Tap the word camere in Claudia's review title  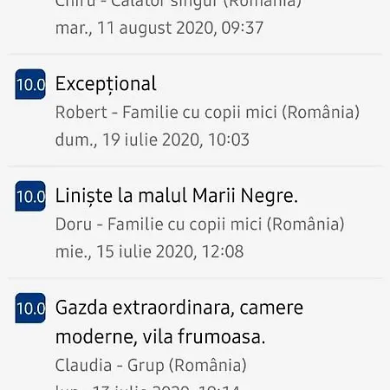(271, 309)
